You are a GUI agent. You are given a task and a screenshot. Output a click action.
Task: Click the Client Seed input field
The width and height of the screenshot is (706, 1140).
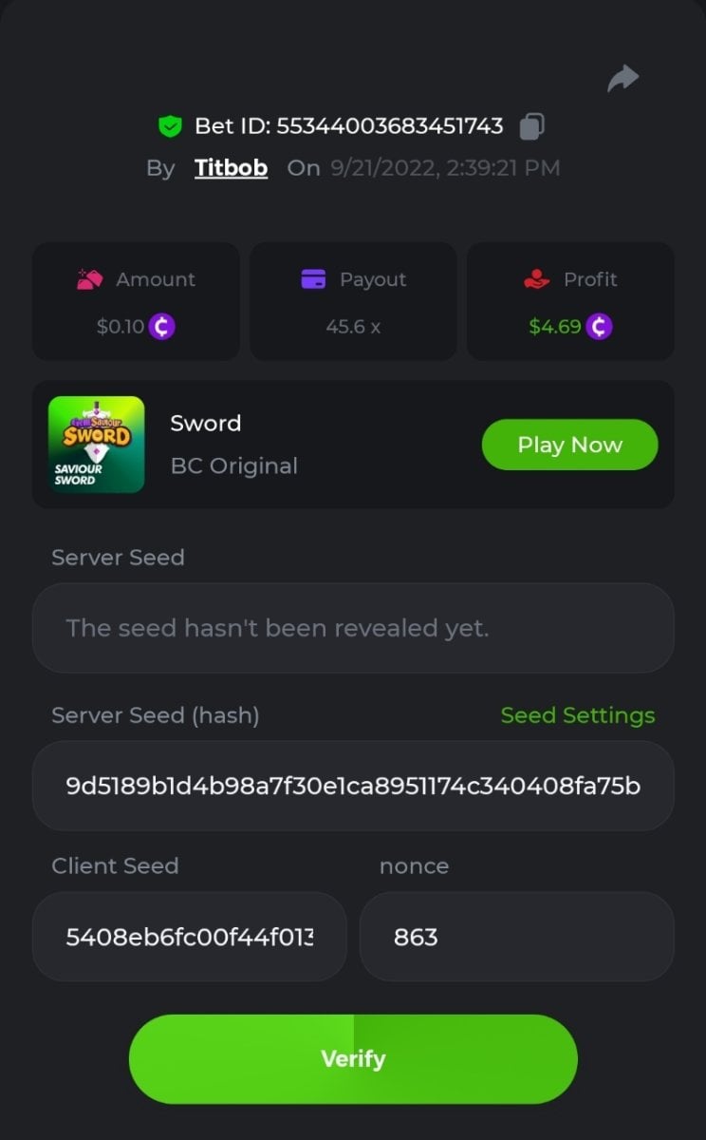189,937
